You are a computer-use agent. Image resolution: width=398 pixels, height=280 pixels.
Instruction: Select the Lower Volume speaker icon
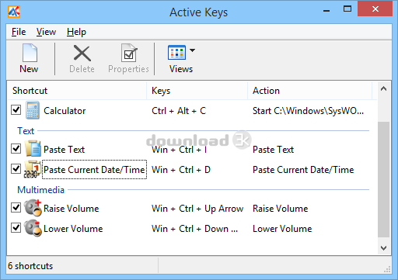coord(33,228)
